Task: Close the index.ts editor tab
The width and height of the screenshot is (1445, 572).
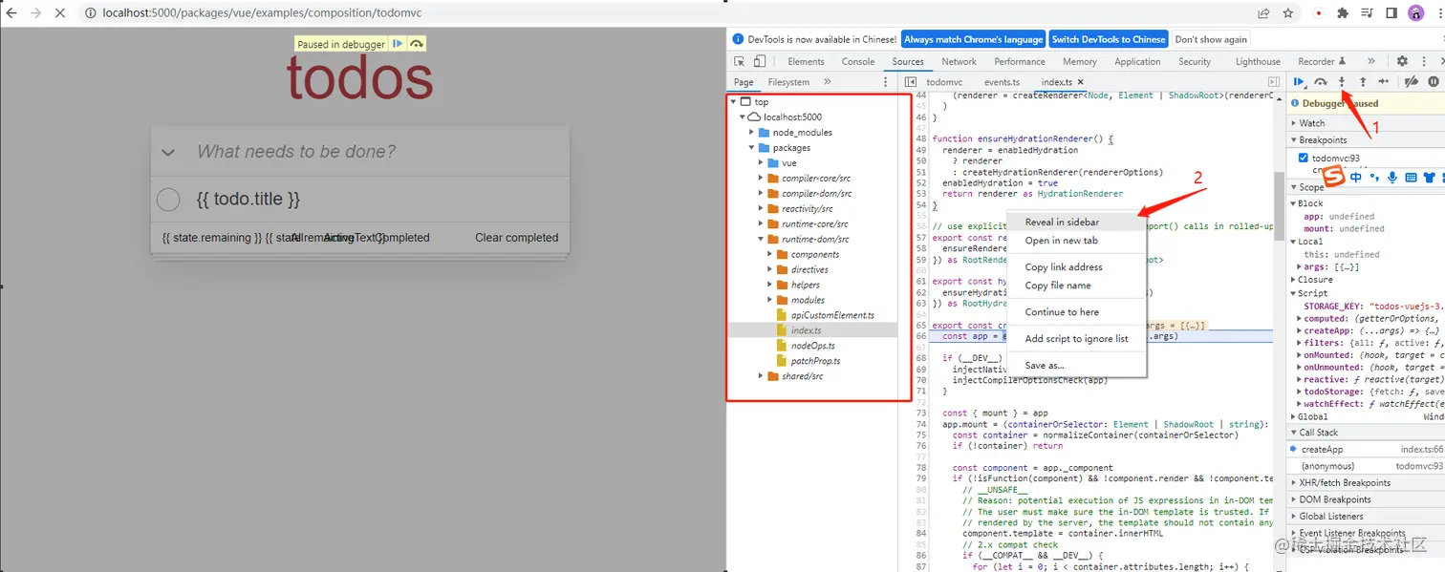Action: (x=1080, y=82)
